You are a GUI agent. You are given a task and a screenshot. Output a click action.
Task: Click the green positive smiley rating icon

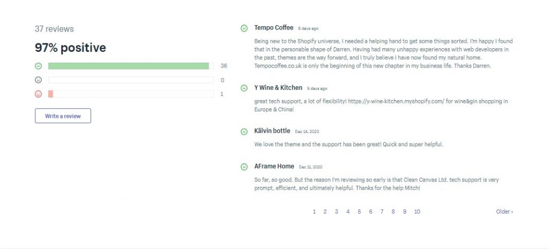pyautogui.click(x=39, y=66)
